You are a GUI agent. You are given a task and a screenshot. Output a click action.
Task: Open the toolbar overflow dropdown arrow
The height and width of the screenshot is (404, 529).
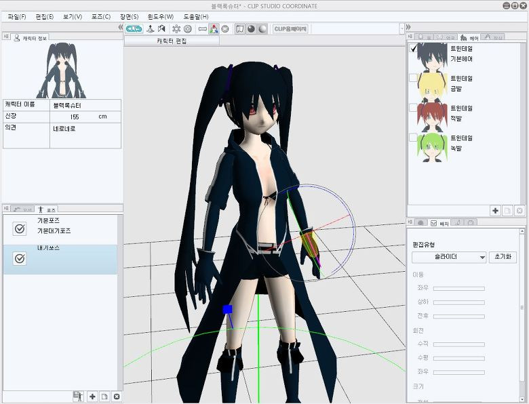(x=401, y=28)
